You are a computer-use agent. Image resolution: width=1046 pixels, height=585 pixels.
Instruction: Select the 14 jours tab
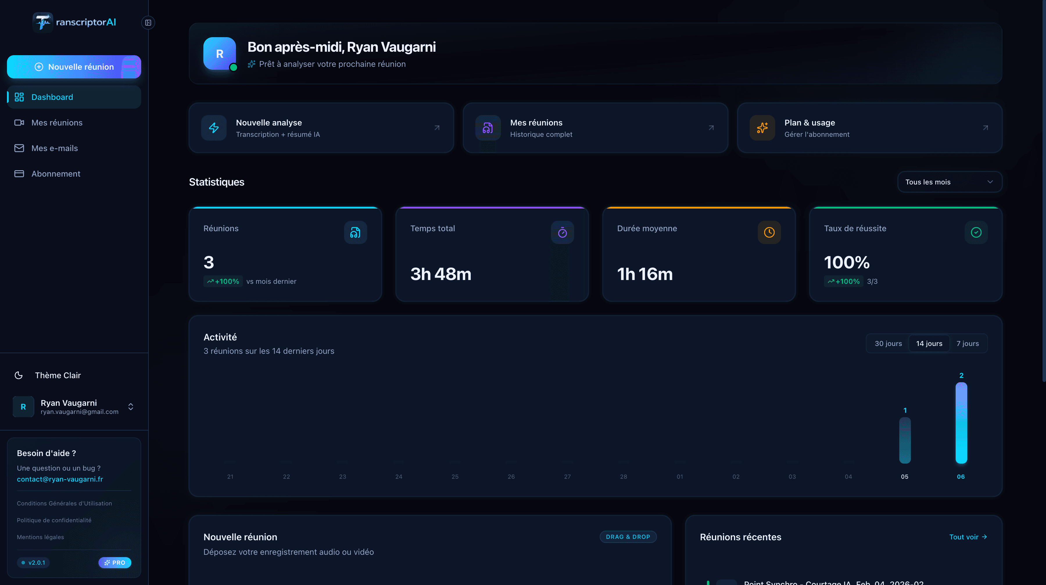tap(929, 343)
